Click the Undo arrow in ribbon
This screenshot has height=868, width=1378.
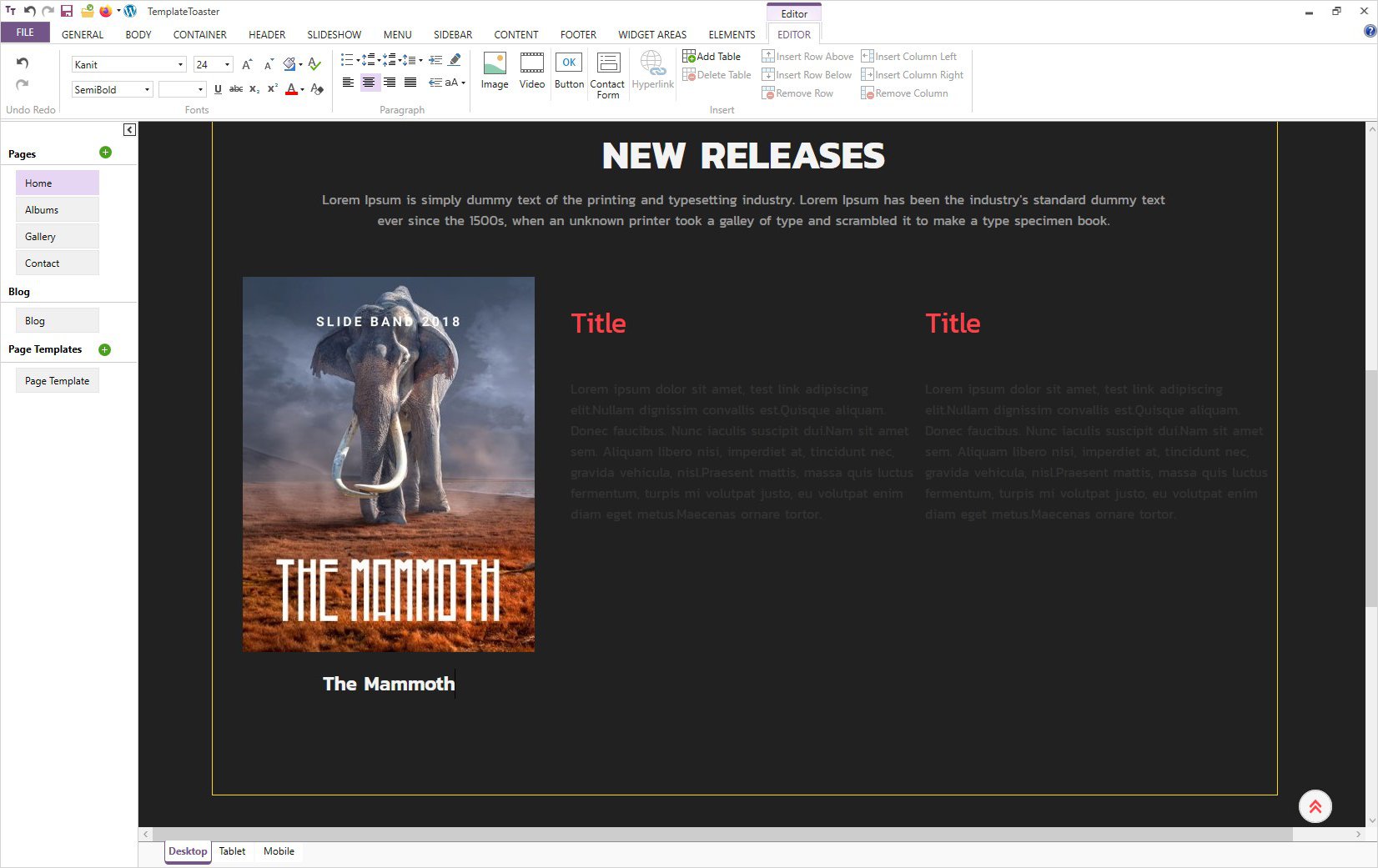click(23, 63)
